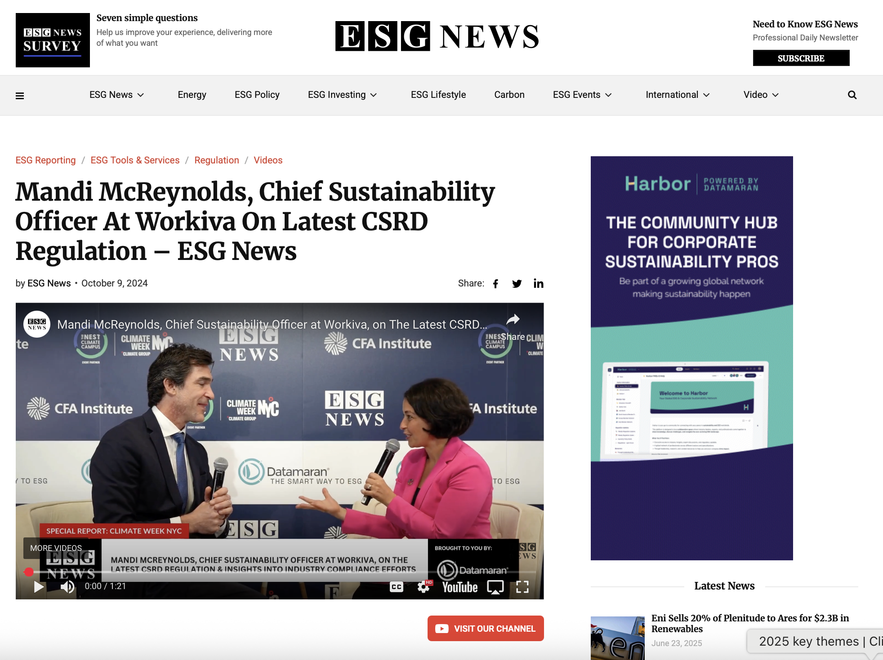This screenshot has height=660, width=883.
Task: Share article on Facebook
Action: pos(495,283)
